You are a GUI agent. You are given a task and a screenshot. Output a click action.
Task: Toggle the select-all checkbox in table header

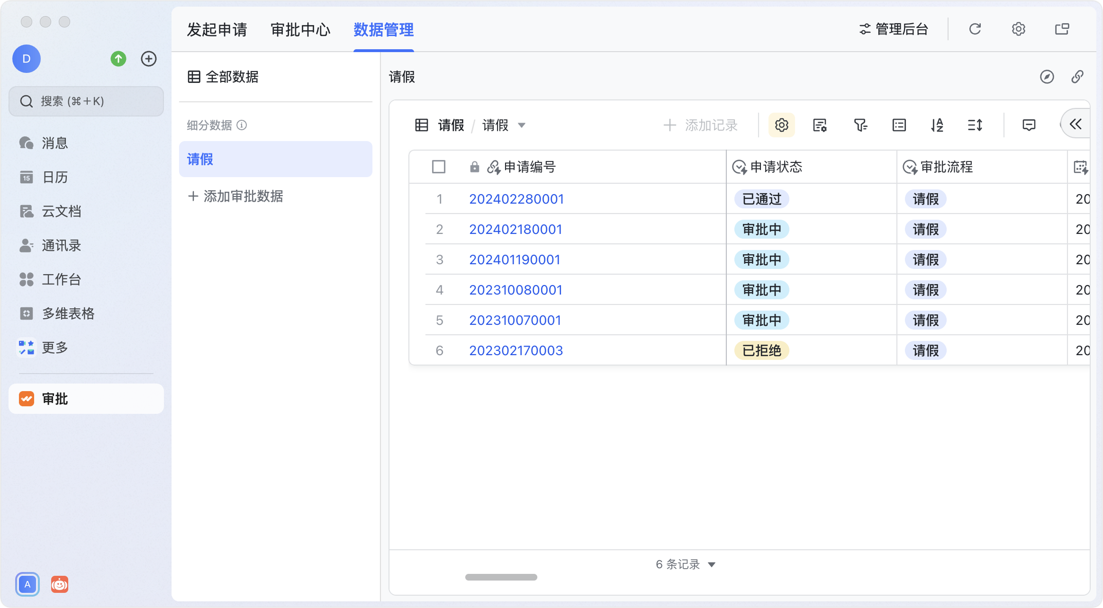[x=439, y=167]
